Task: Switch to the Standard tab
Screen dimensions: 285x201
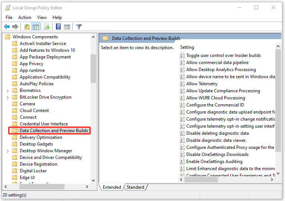Action: coord(135,187)
